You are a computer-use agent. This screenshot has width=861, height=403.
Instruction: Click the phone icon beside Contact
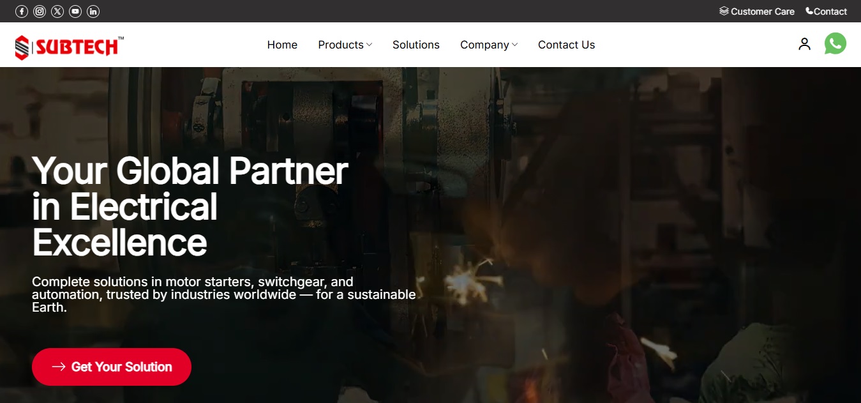point(809,11)
